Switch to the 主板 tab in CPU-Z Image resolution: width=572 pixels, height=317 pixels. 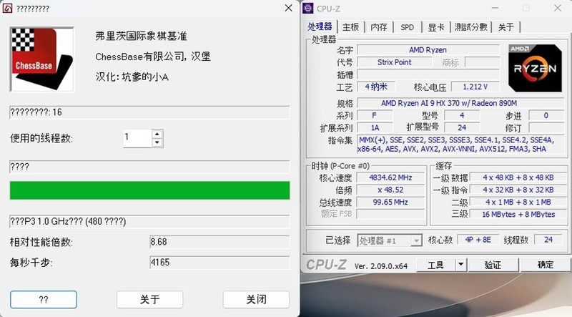350,27
